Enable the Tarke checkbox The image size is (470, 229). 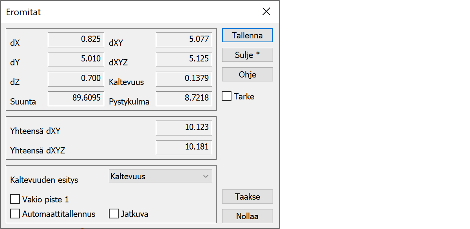(227, 96)
